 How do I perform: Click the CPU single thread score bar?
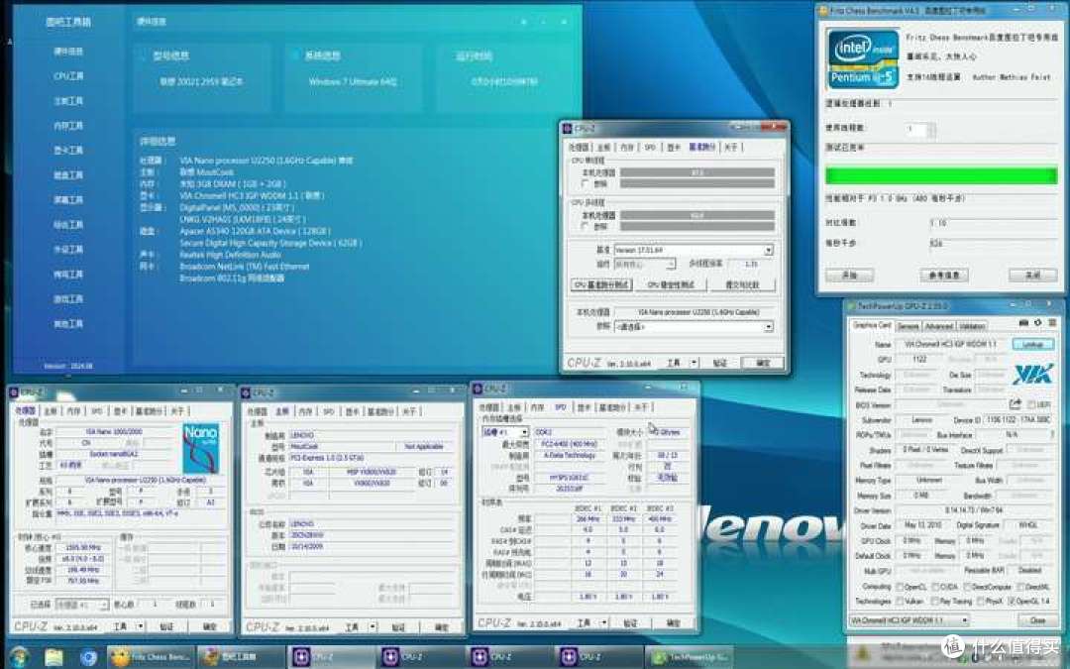pyautogui.click(x=696, y=173)
